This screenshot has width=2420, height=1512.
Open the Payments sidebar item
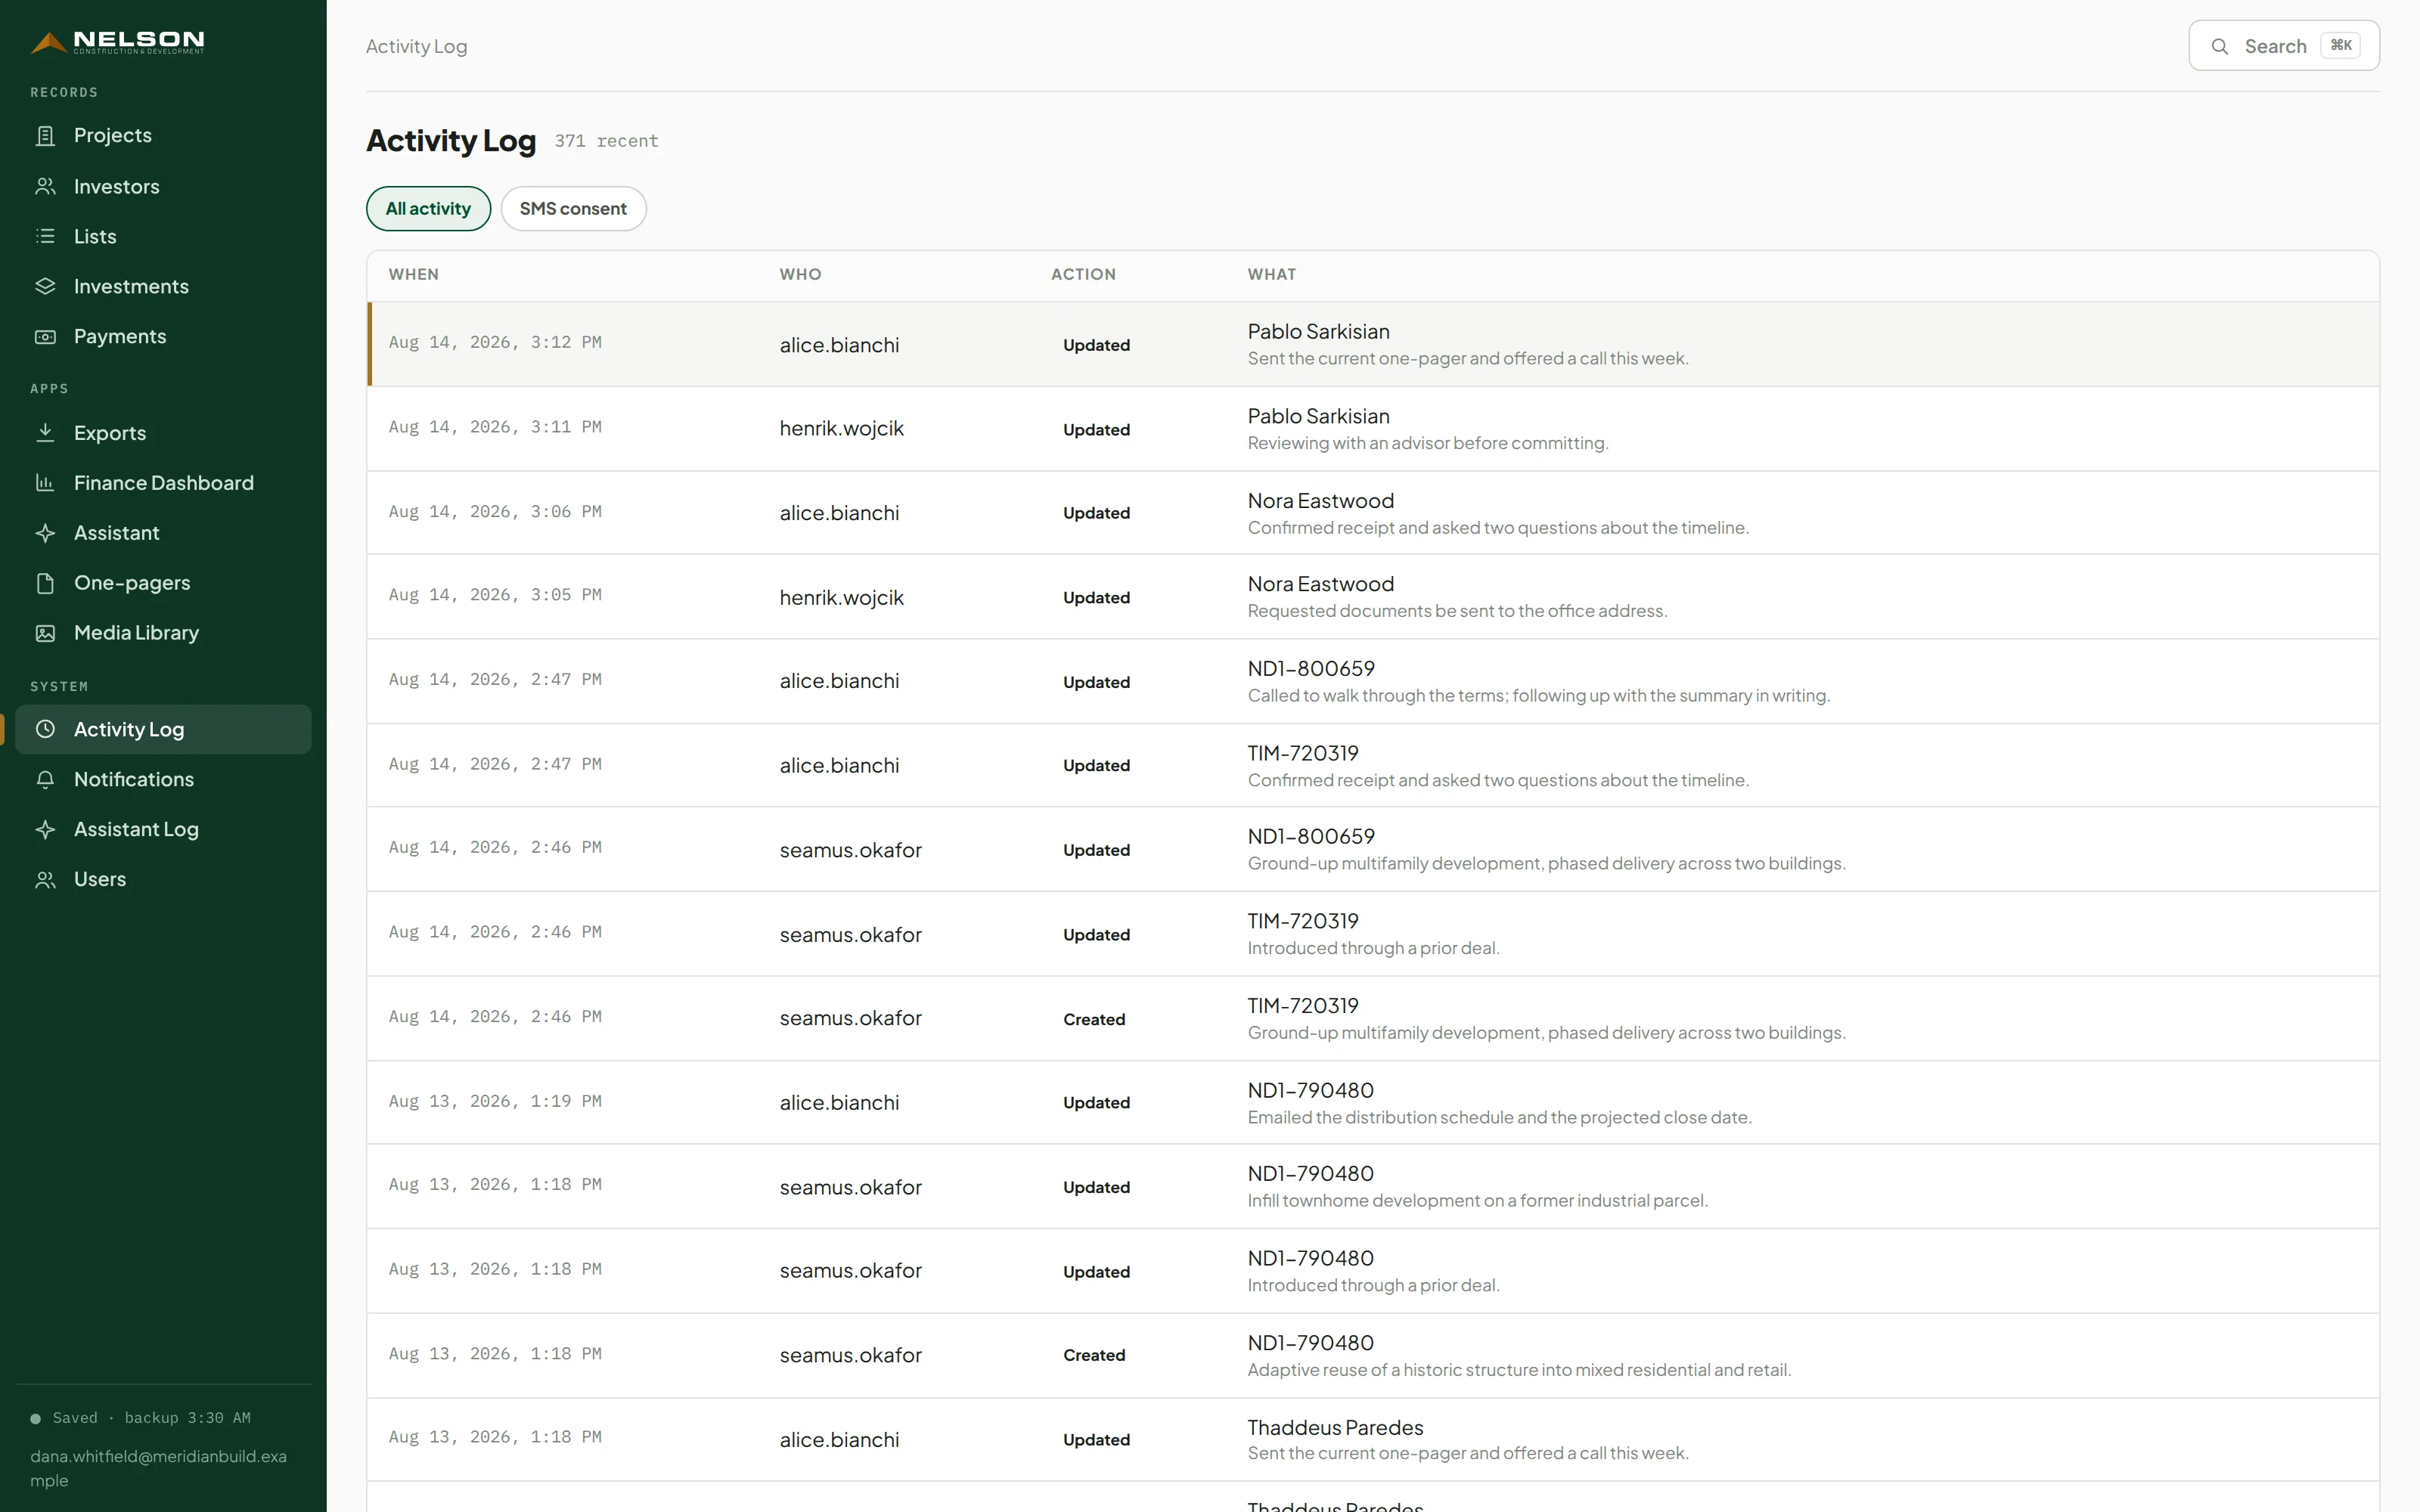point(163,336)
